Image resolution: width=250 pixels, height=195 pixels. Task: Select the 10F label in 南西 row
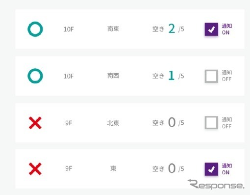tap(69, 76)
